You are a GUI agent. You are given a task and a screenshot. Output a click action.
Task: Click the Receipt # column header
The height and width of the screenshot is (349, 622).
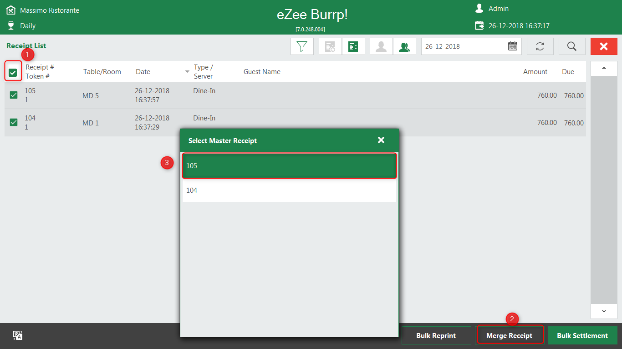40,67
